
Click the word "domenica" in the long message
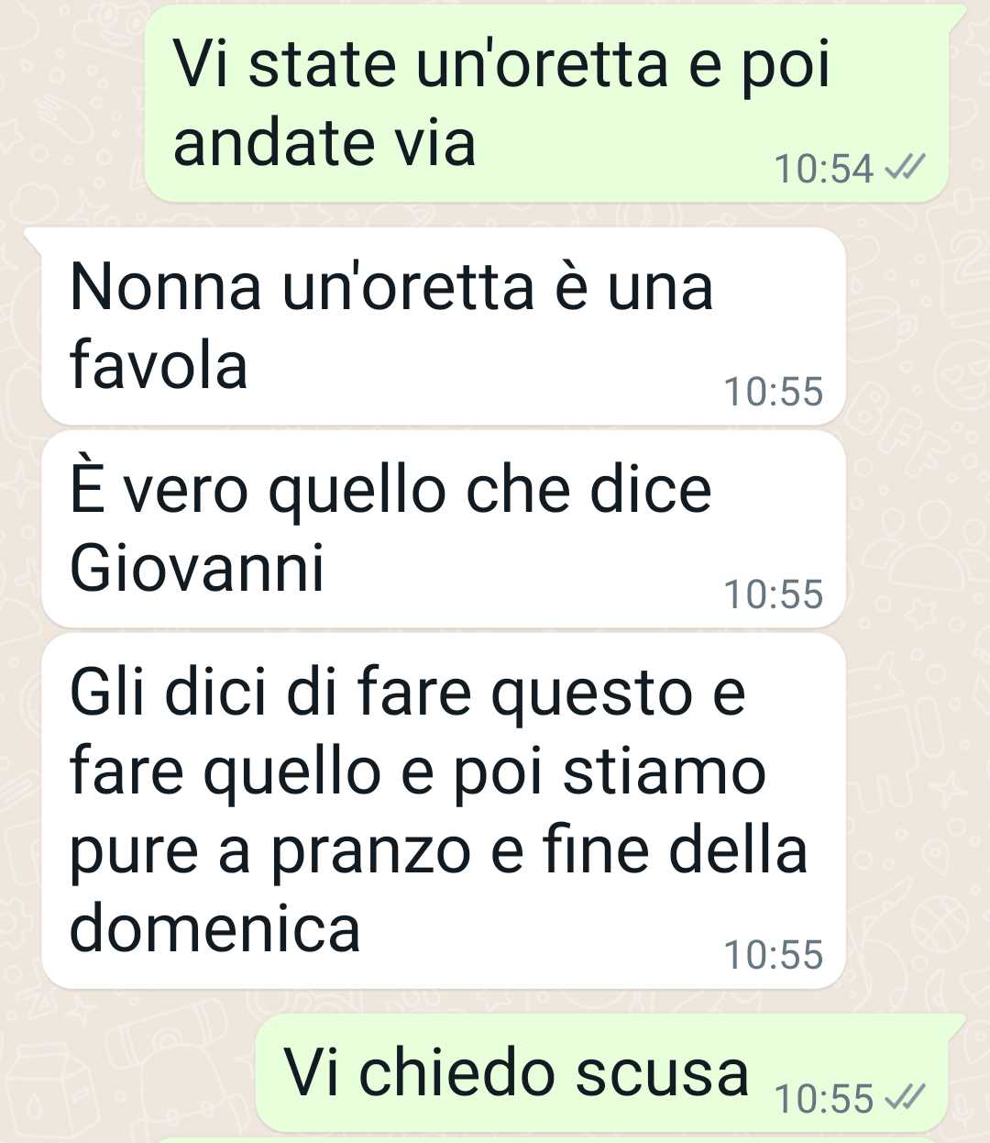(215, 928)
